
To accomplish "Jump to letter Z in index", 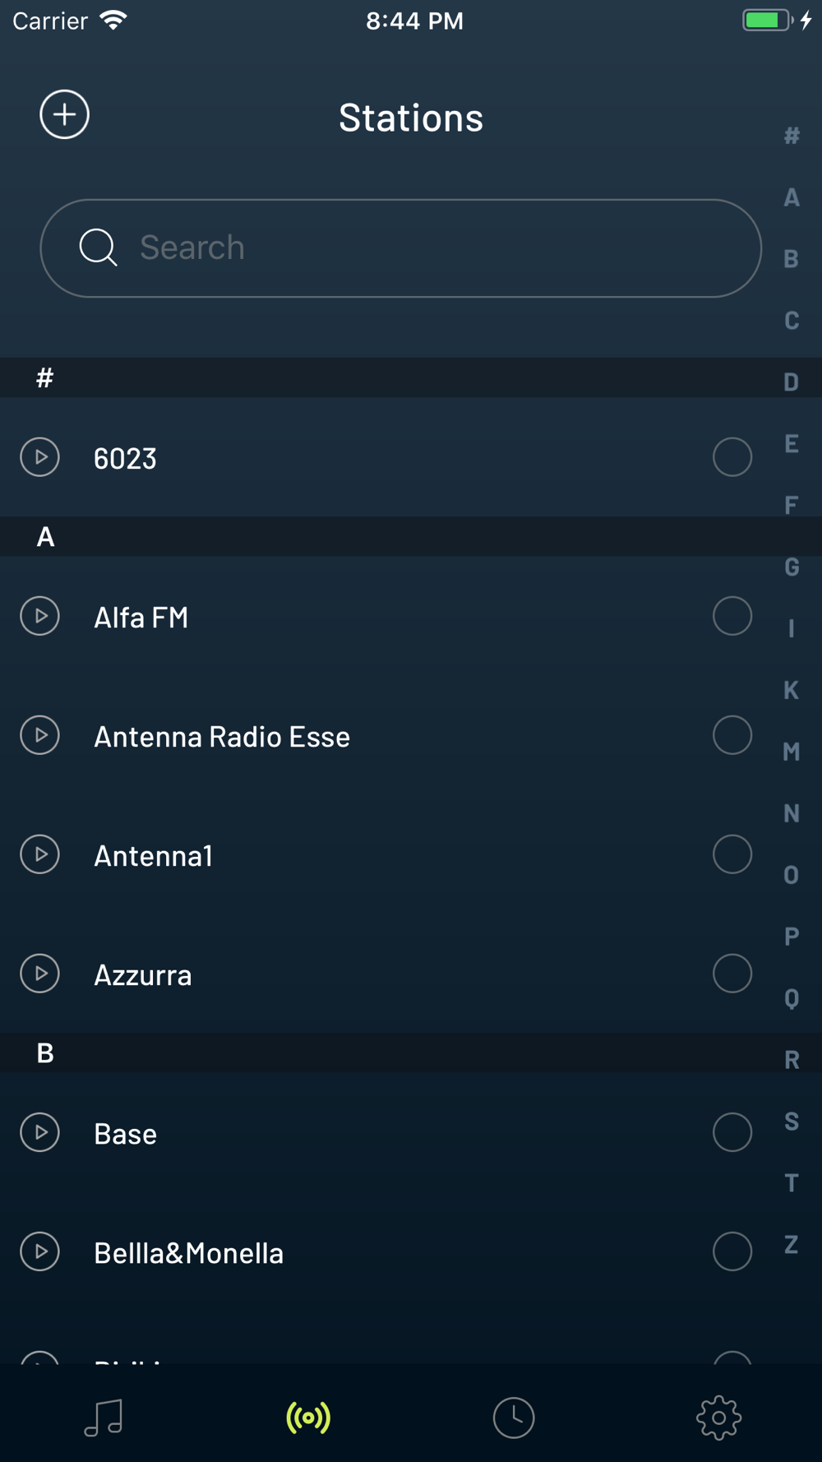I will (792, 1245).
